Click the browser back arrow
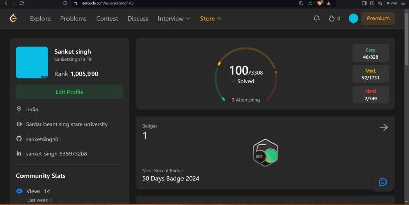Screen dimensions: 409x205 (x=6, y=3)
